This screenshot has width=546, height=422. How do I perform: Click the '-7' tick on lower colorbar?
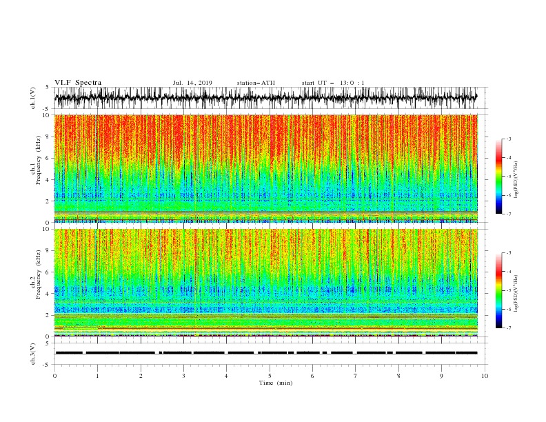[x=509, y=328]
